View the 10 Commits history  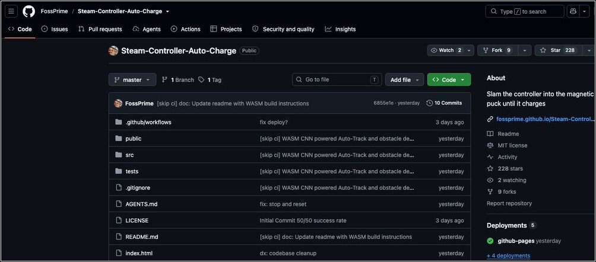pyautogui.click(x=445, y=103)
